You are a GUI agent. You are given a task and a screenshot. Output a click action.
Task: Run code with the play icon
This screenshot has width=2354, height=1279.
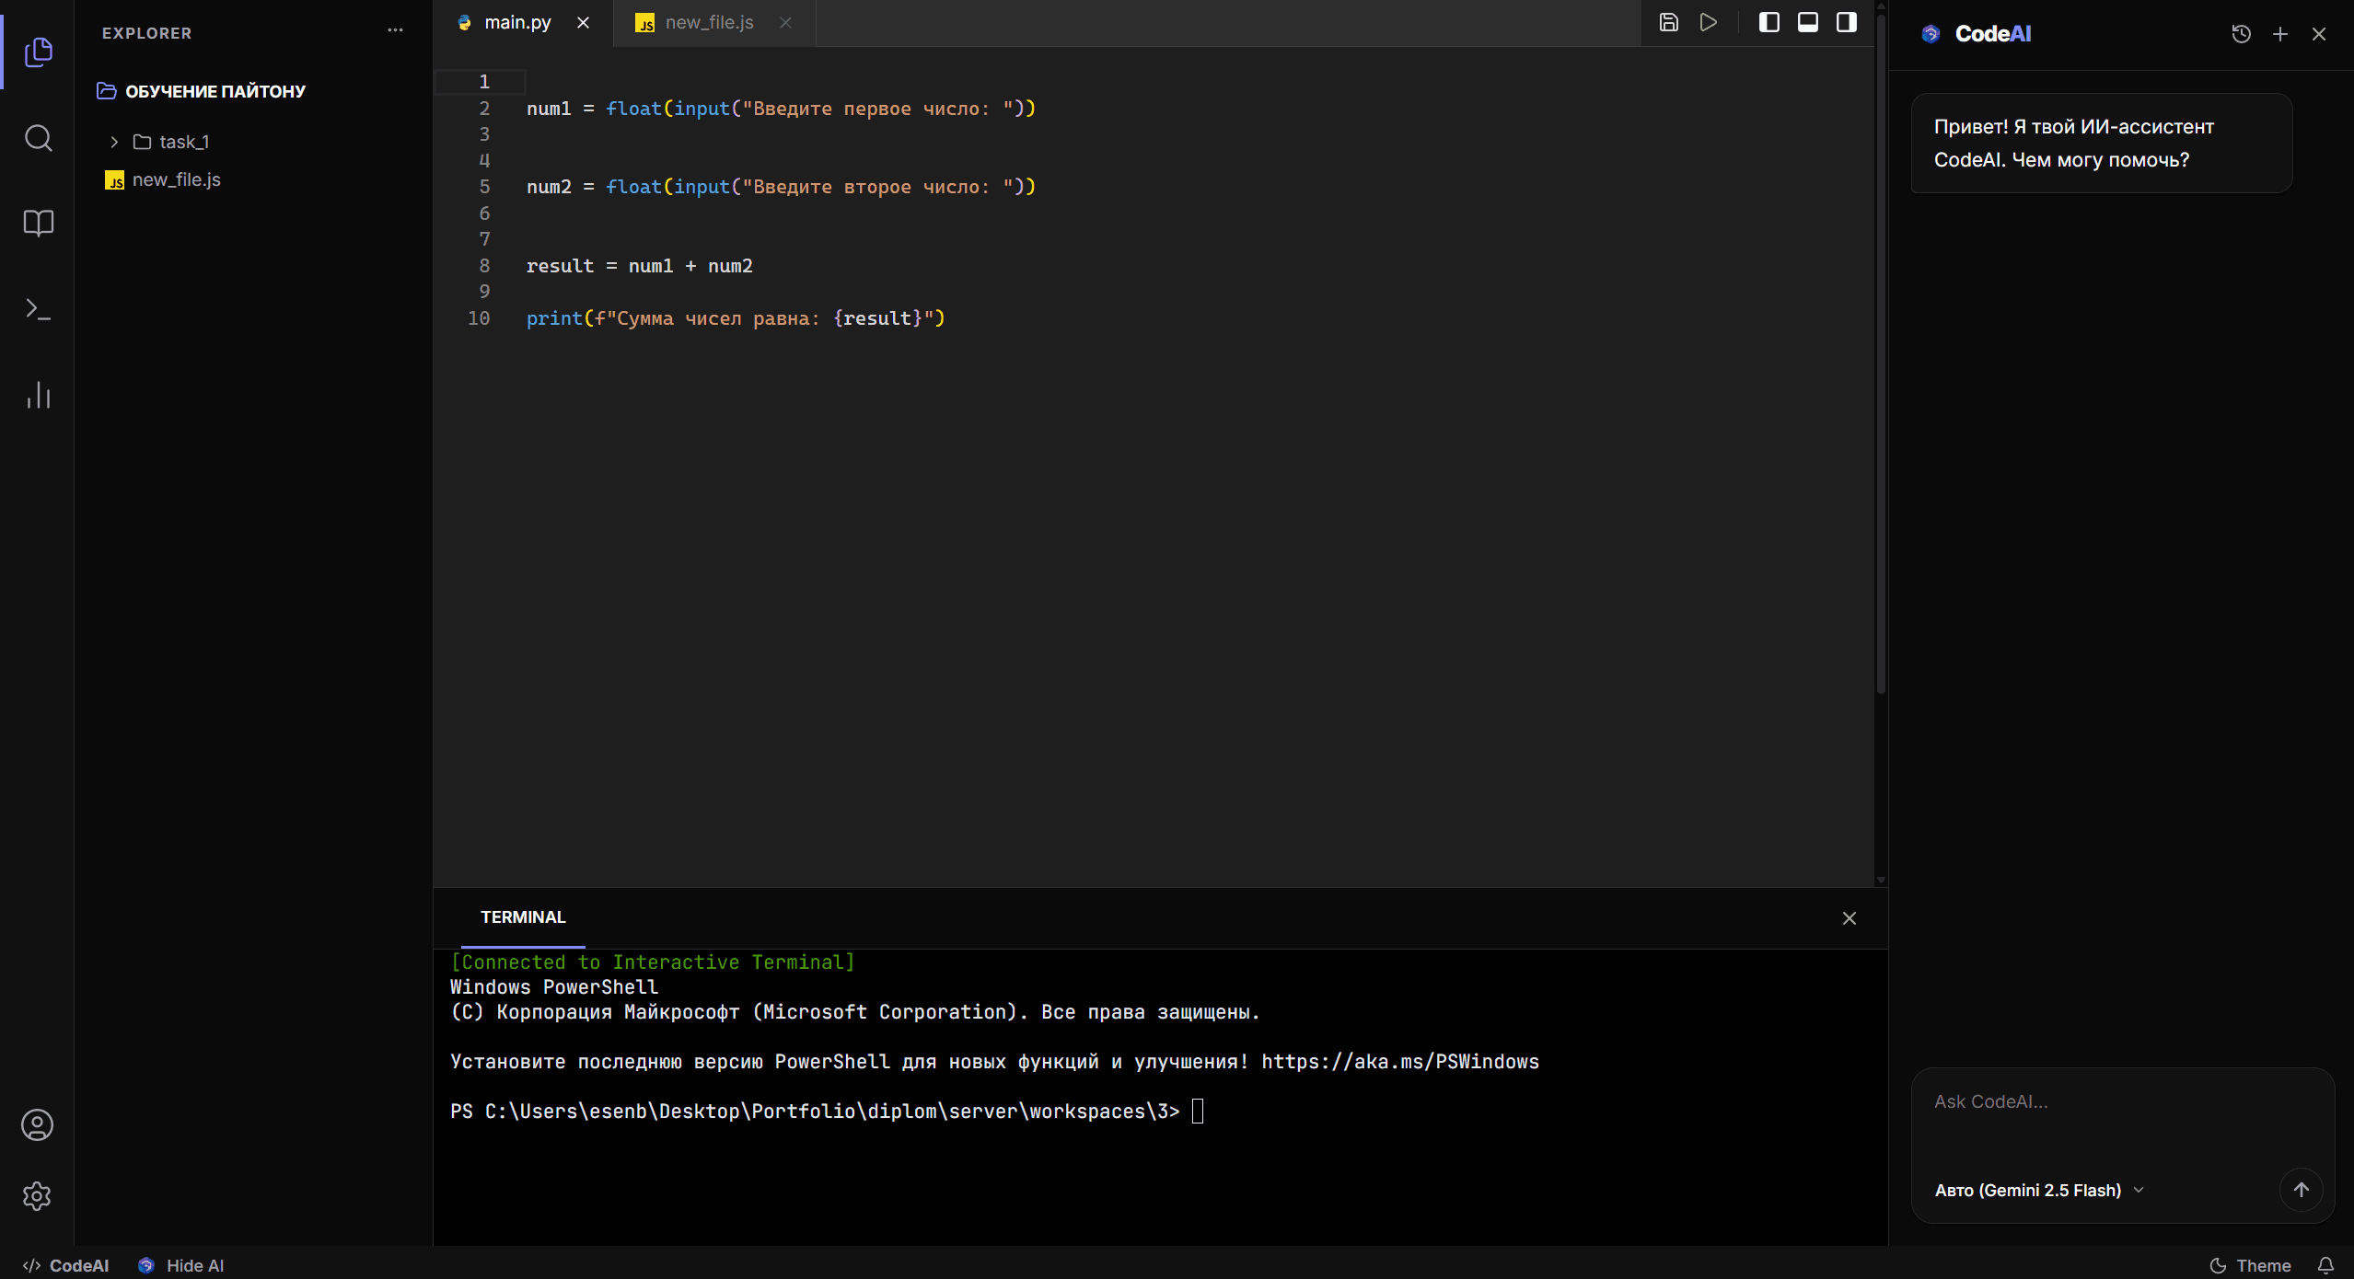click(1709, 22)
